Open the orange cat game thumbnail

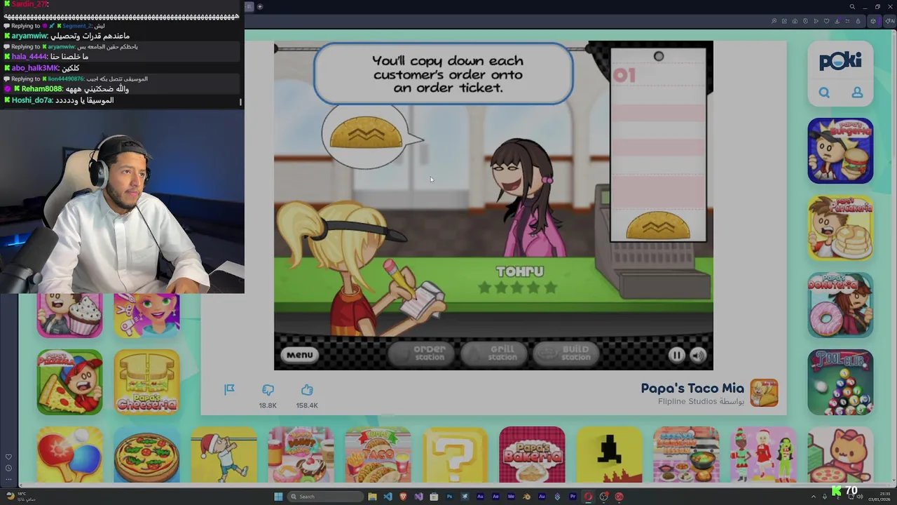(840, 454)
